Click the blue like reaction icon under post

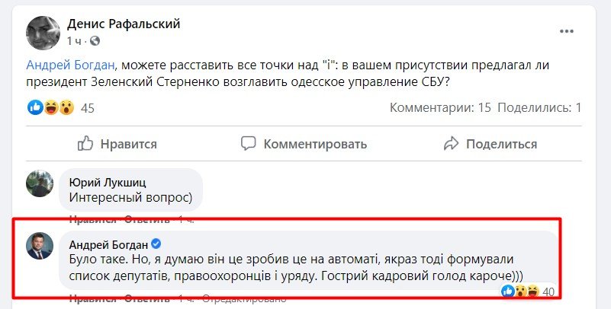[36, 108]
